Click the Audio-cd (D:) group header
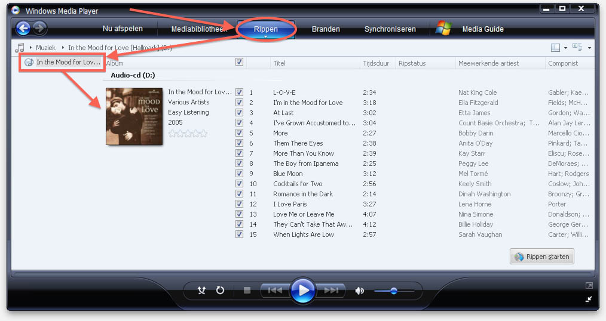Image resolution: width=606 pixels, height=321 pixels. point(133,75)
